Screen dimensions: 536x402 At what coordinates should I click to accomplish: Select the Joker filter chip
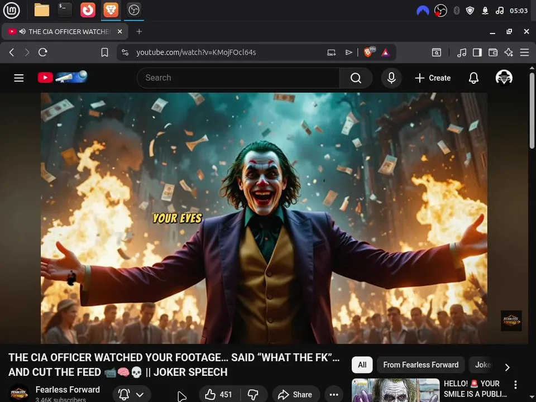(482, 365)
